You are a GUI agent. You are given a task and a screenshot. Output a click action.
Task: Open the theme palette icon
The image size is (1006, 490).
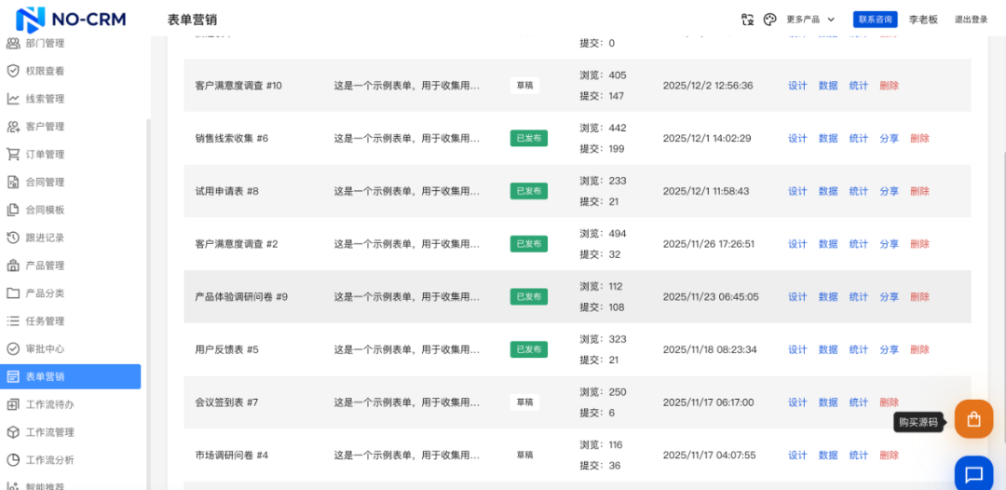point(770,20)
